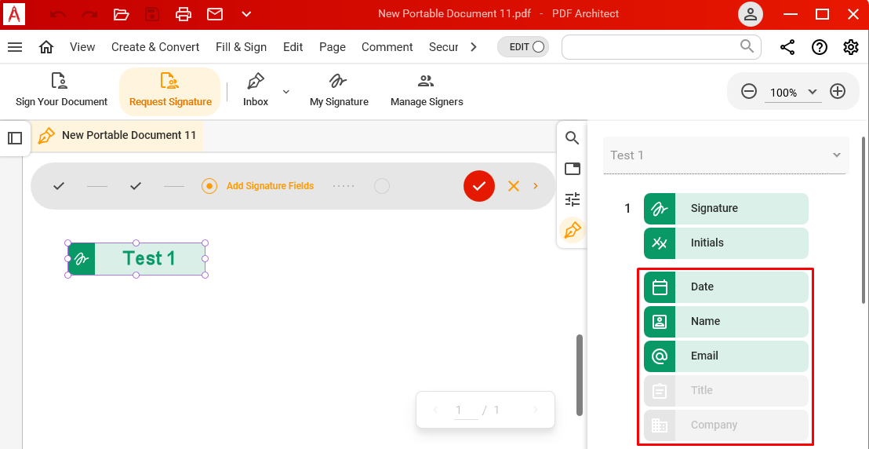Show more ribbon tabs with right chevron
The width and height of the screenshot is (869, 449).
point(473,47)
